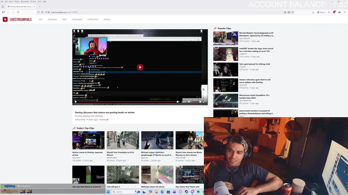Click the site security padlock icon

pos(42,12)
